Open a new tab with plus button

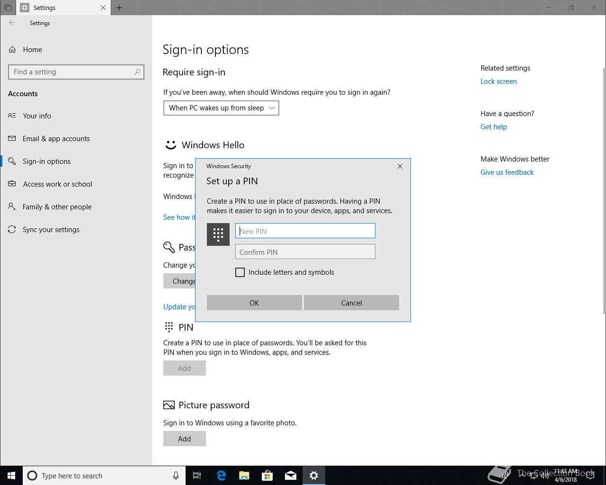click(x=119, y=8)
